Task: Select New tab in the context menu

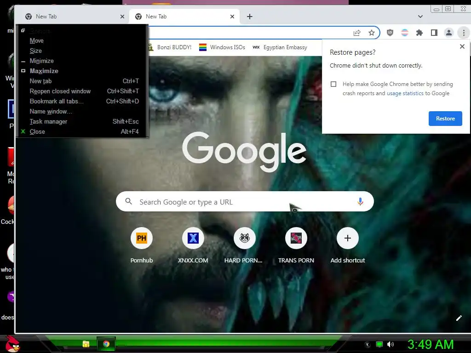Action: tap(82, 81)
